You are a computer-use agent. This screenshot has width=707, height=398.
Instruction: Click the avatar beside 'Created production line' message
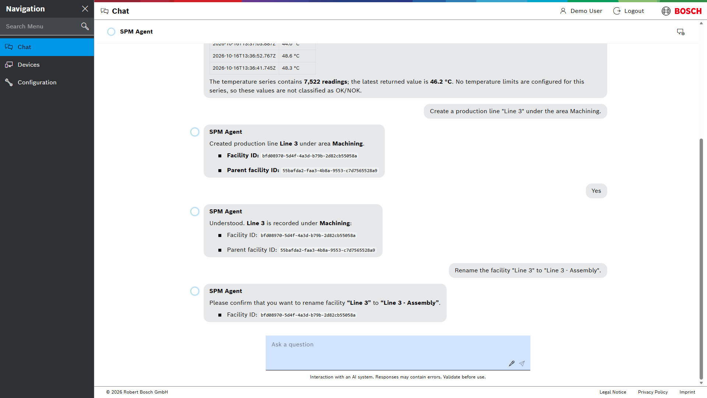pyautogui.click(x=195, y=132)
